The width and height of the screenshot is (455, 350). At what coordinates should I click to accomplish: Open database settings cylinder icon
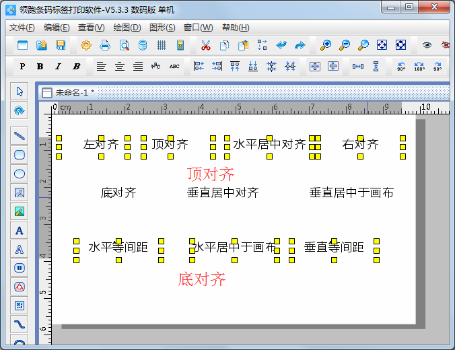point(143,45)
